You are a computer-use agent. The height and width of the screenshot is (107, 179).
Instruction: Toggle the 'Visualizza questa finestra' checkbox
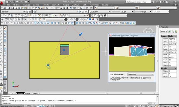click(x=111, y=79)
